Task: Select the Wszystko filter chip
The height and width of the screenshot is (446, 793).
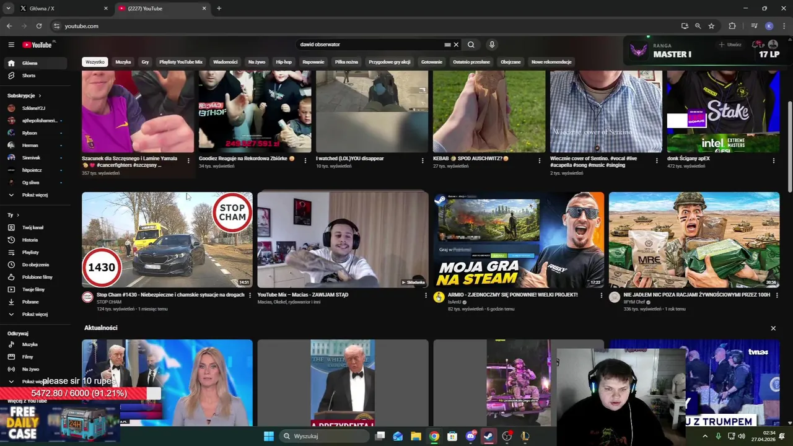Action: tap(95, 62)
